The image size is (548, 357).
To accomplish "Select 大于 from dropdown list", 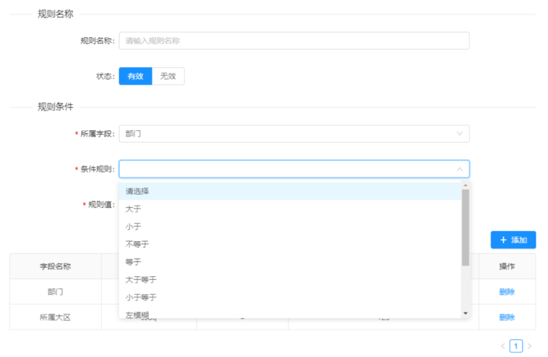I will pos(290,209).
